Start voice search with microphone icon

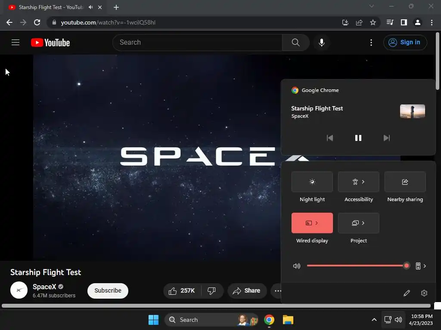click(x=321, y=43)
